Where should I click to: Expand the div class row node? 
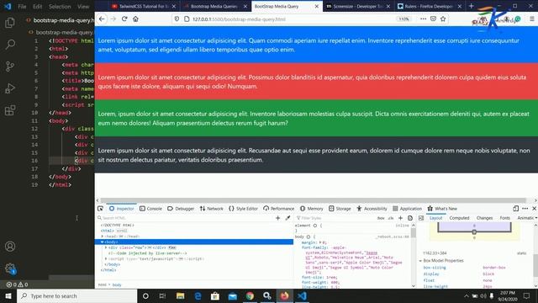coord(106,247)
